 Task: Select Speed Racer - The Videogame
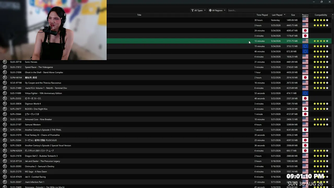[39, 67]
